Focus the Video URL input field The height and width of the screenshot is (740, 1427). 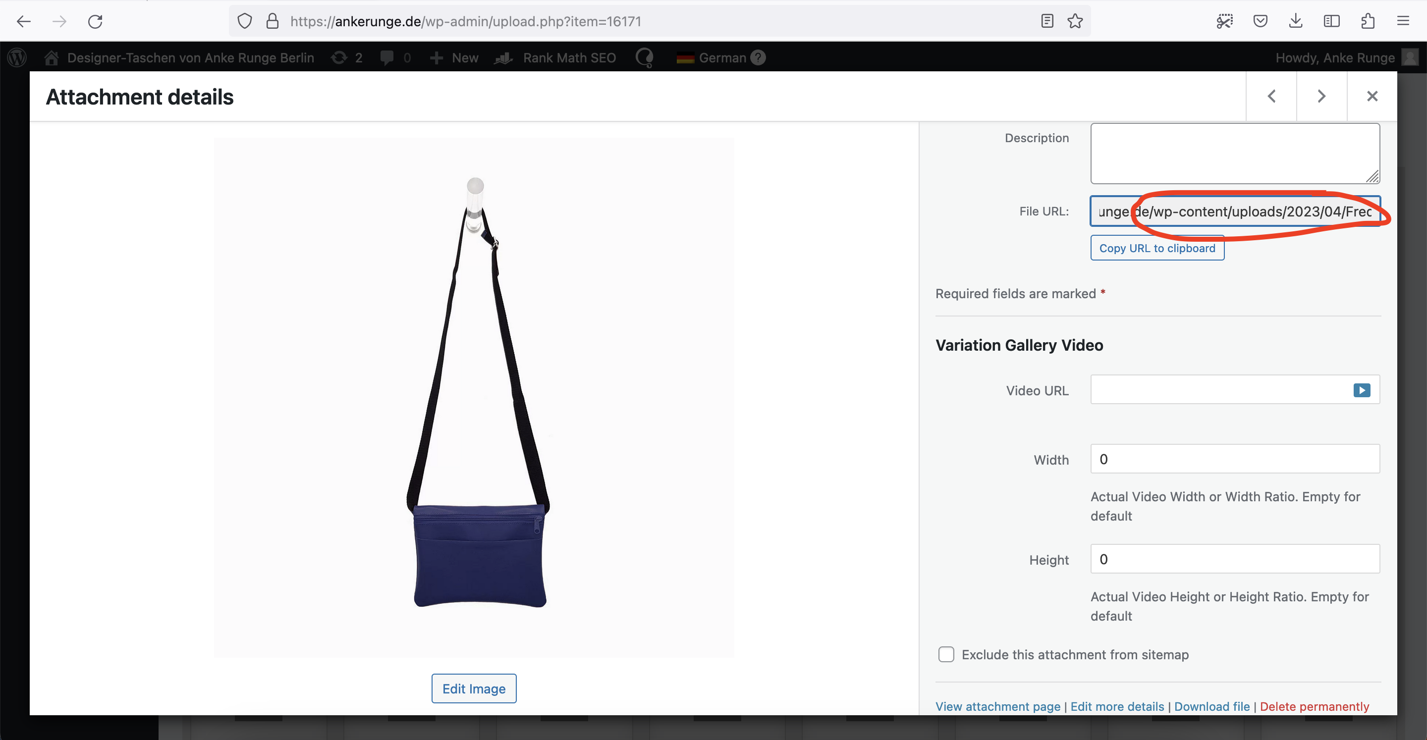(1235, 390)
